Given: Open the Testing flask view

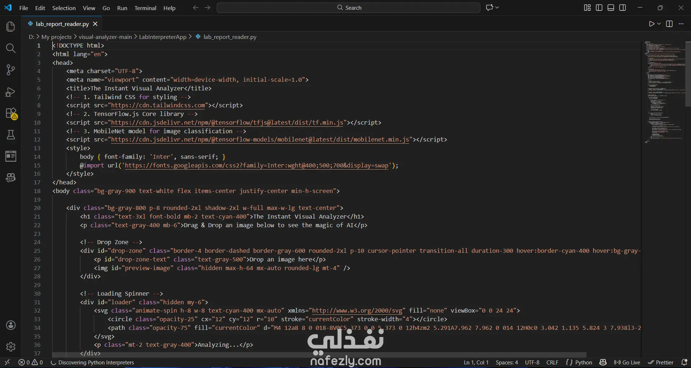Looking at the screenshot, I should click(11, 135).
